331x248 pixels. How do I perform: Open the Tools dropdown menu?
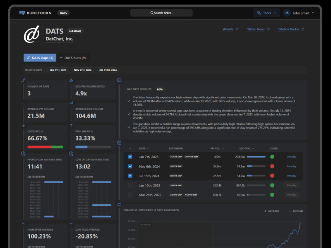coord(266,13)
